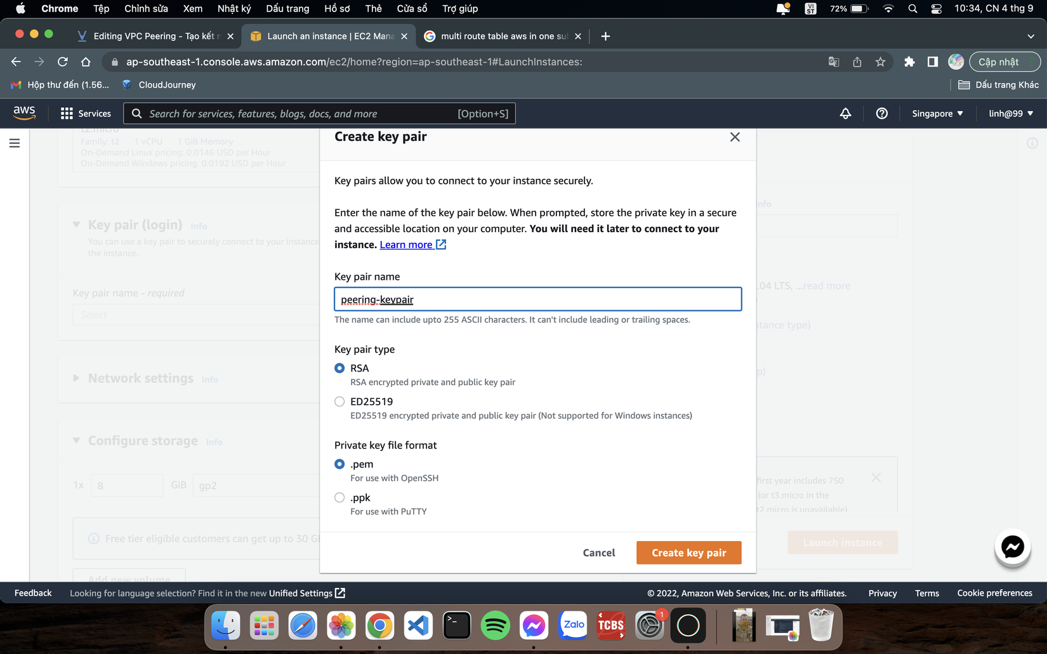Open the Gmail Hộp thư đến bookmark
Viewport: 1047px width, 654px height.
pos(60,84)
